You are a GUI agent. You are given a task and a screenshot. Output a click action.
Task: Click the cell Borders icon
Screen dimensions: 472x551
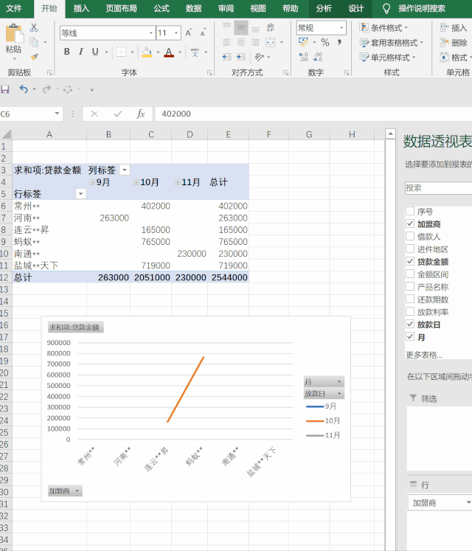coord(121,52)
